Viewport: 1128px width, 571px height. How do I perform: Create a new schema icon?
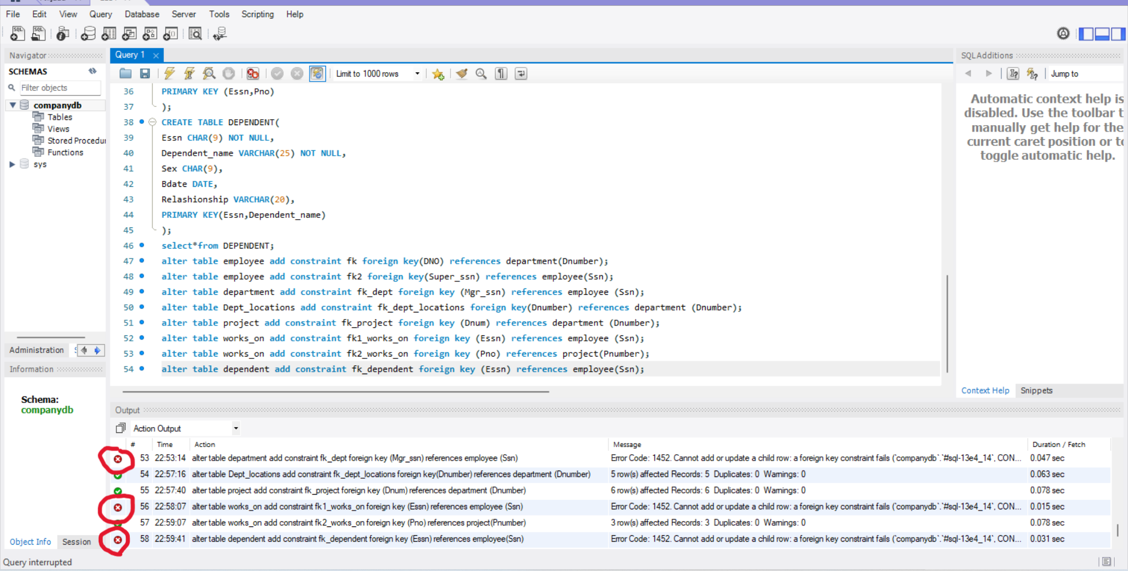click(88, 34)
